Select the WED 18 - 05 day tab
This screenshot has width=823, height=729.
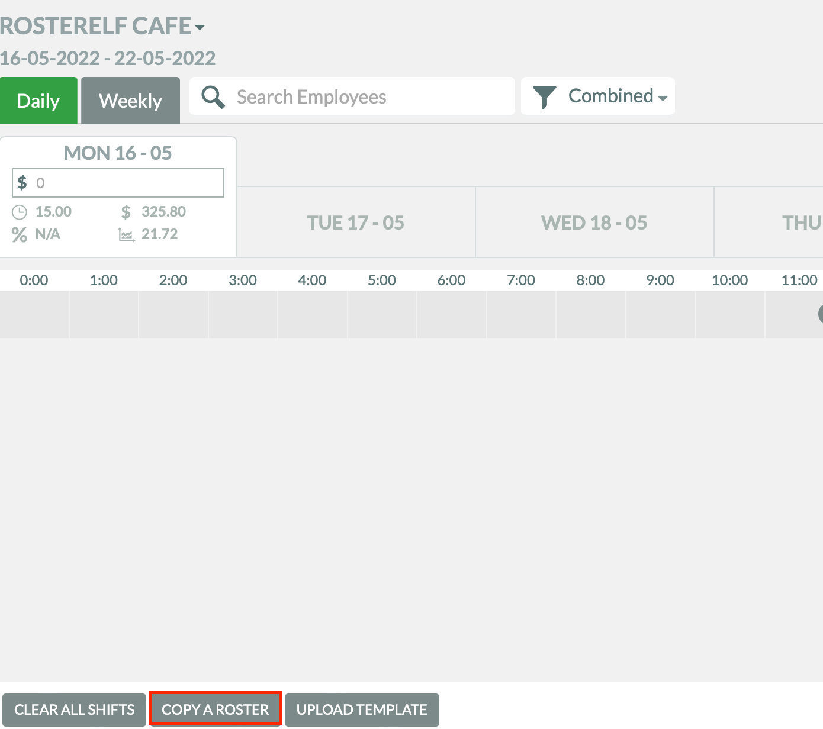[594, 222]
